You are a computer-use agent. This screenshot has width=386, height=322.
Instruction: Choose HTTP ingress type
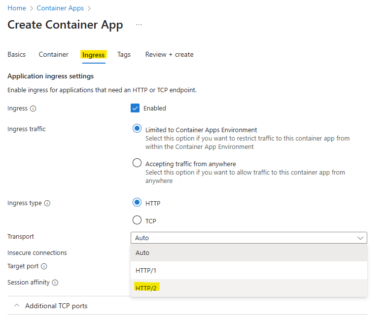point(137,203)
